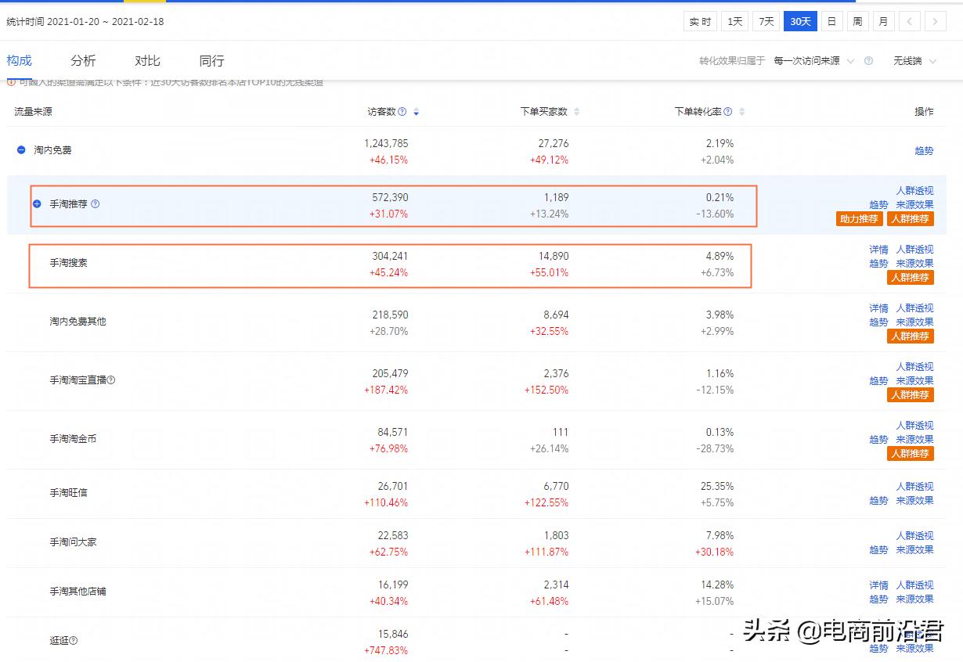Expand the 手淘推荐 row
Image resolution: width=963 pixels, height=662 pixels.
click(x=37, y=203)
